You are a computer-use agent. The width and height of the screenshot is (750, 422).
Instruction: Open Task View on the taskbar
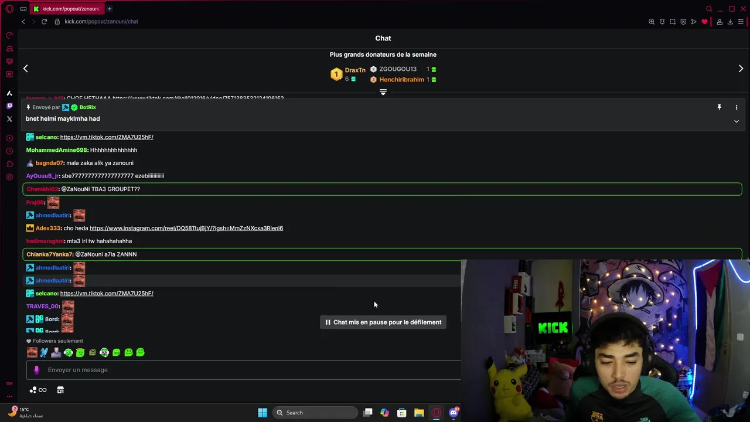coord(368,413)
